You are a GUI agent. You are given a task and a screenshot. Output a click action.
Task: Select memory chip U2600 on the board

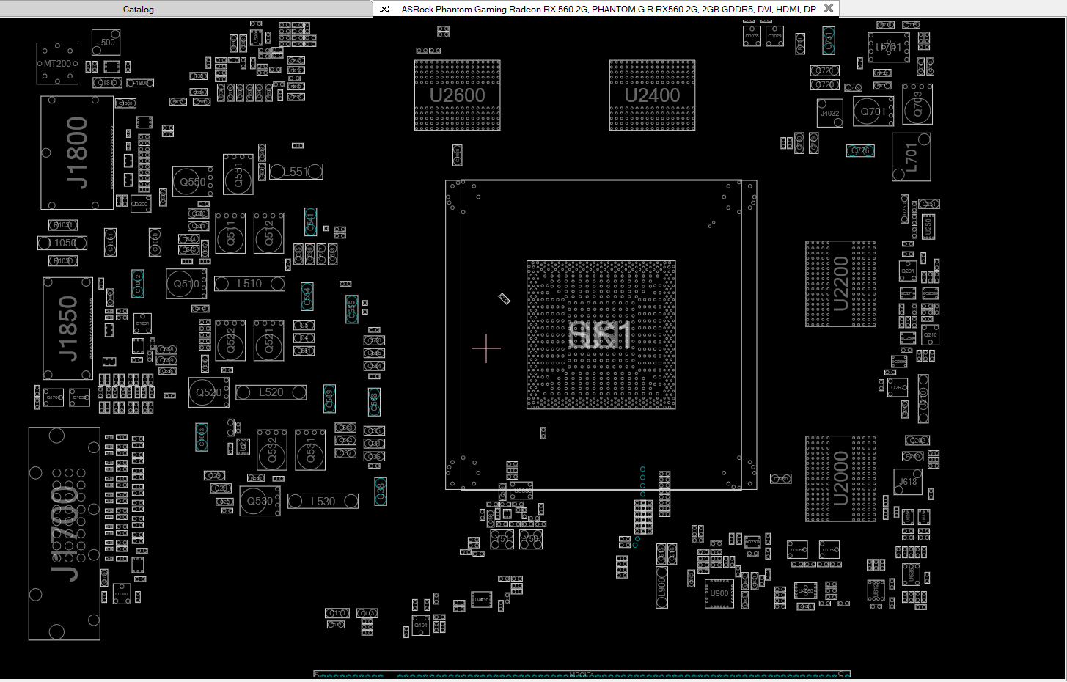point(458,95)
